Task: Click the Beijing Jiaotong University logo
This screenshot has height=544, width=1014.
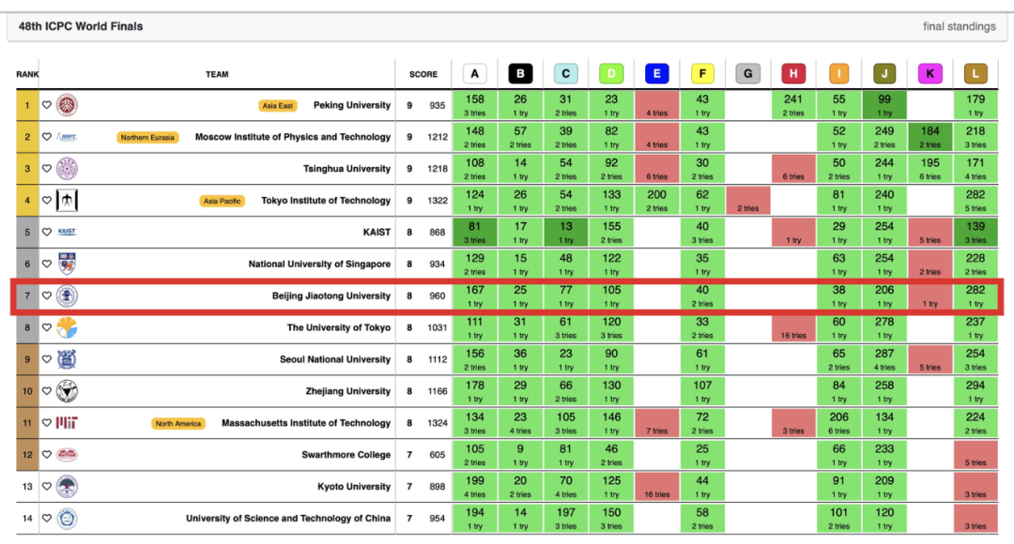Action: [x=67, y=295]
